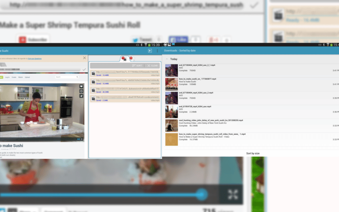Open the how_to_make_super_shrimp_tempura_sushi_roll download
339x212 pixels.
point(252,139)
